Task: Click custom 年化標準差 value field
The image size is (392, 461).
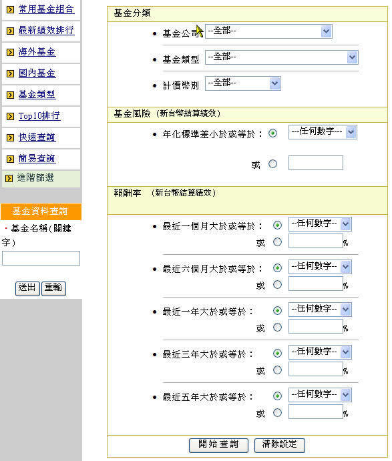Action: [x=315, y=163]
